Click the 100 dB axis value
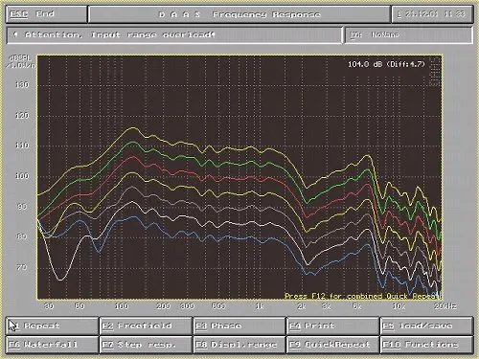The height and width of the screenshot is (359, 479). [22, 176]
